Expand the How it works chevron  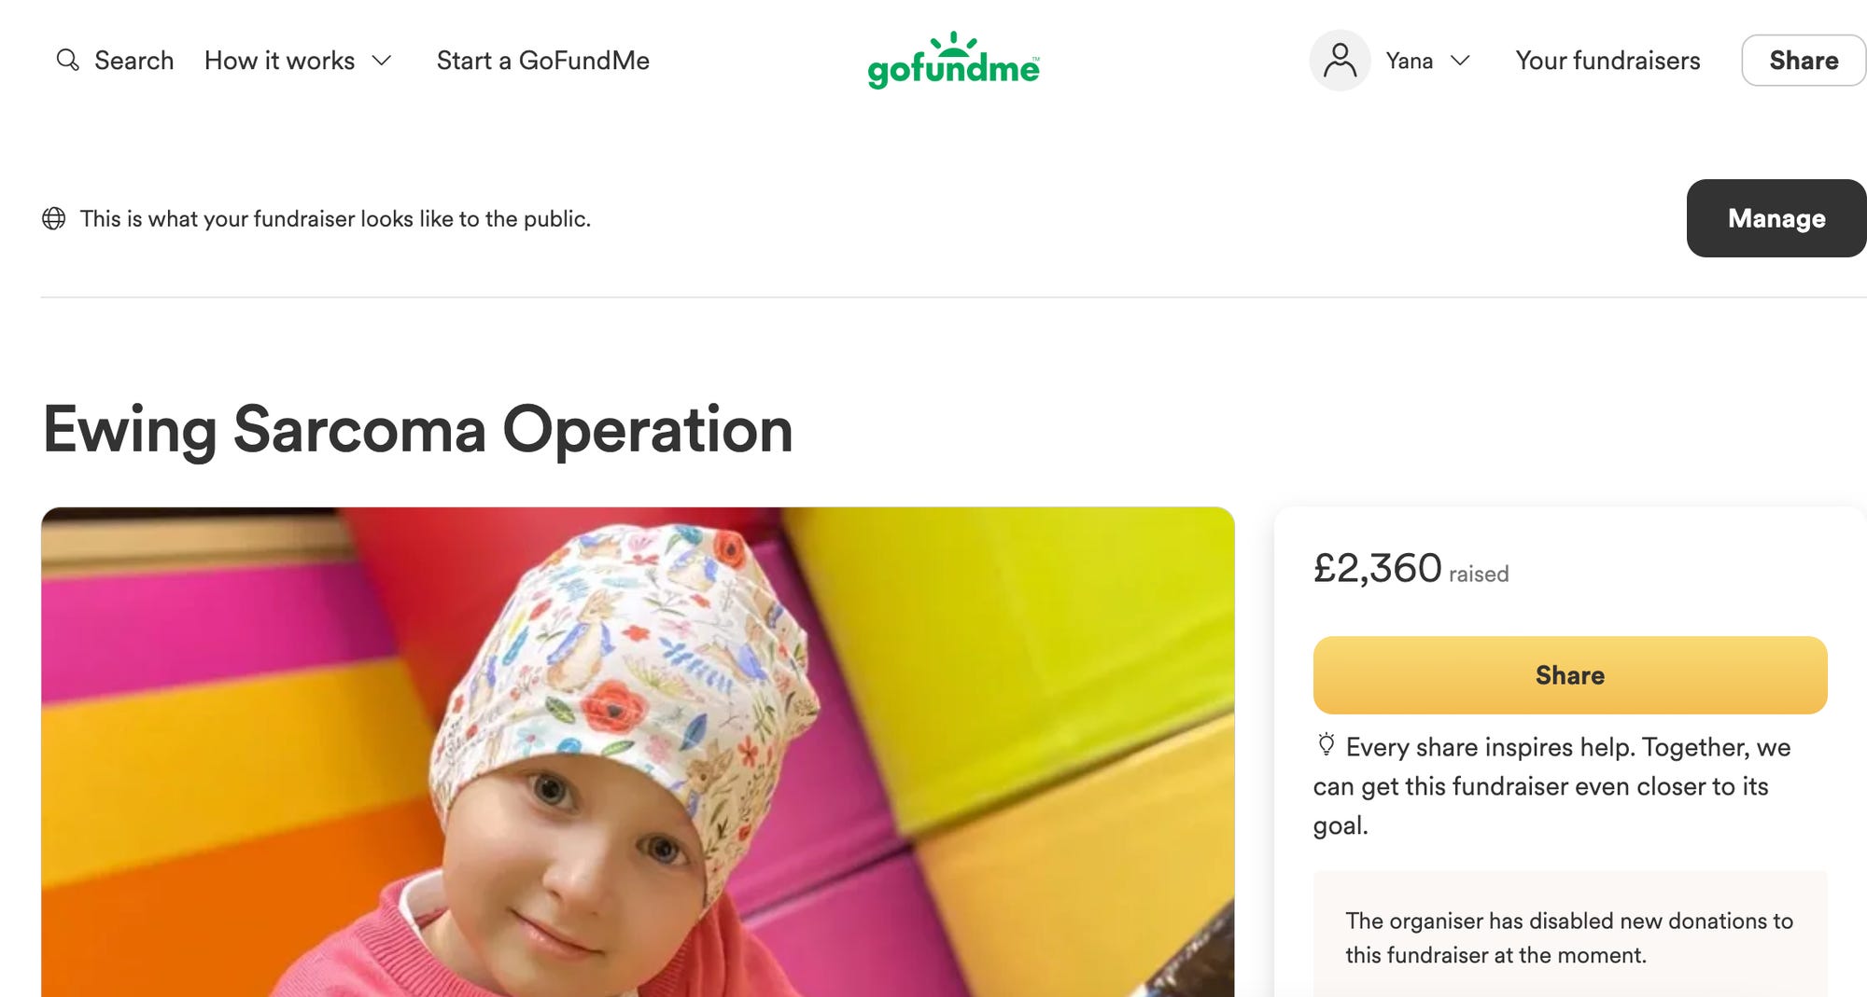click(x=382, y=61)
